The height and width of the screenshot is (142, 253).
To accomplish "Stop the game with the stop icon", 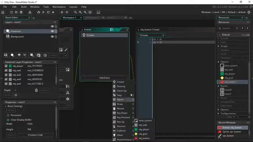I will click(x=48, y=12).
